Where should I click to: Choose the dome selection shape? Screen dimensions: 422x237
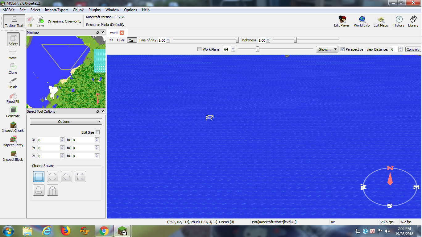(x=39, y=190)
